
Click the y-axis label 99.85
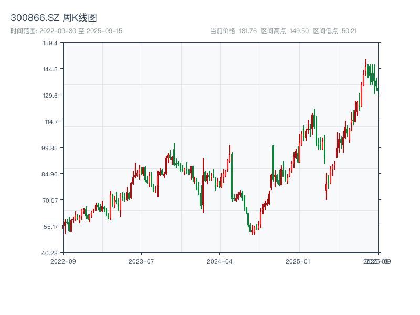[49, 148]
